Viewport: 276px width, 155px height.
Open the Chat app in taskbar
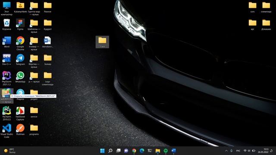coord(126,151)
